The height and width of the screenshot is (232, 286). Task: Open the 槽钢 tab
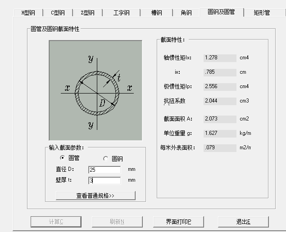pyautogui.click(x=156, y=13)
